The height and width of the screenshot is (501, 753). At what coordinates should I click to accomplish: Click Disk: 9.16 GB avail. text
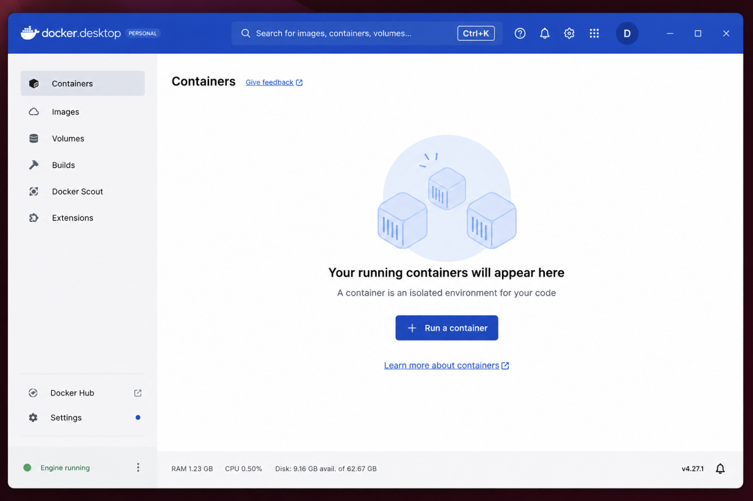pyautogui.click(x=326, y=469)
